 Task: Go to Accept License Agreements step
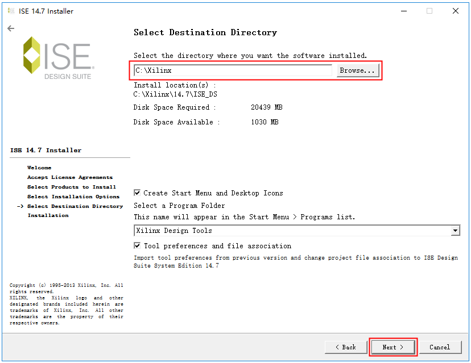pos(69,177)
